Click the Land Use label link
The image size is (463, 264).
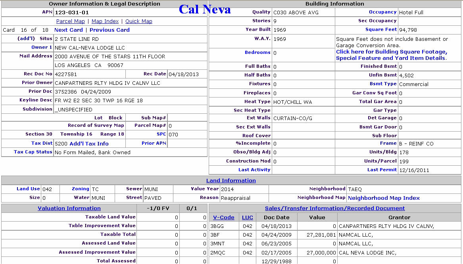(28, 189)
